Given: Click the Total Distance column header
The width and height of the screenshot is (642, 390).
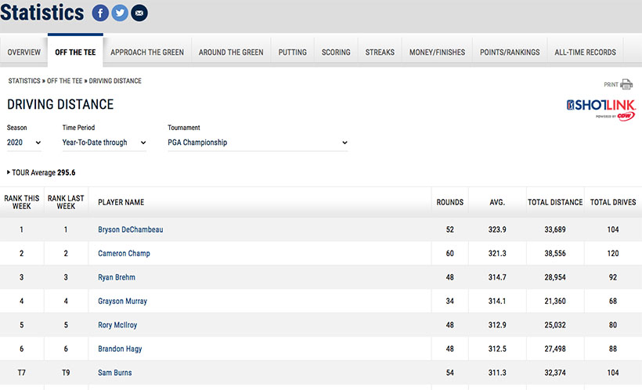Looking at the screenshot, I should (x=554, y=202).
